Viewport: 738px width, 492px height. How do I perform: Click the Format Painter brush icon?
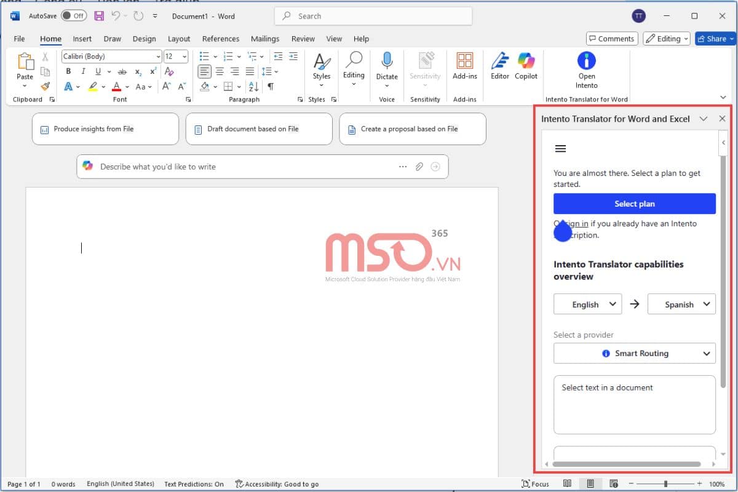point(45,86)
